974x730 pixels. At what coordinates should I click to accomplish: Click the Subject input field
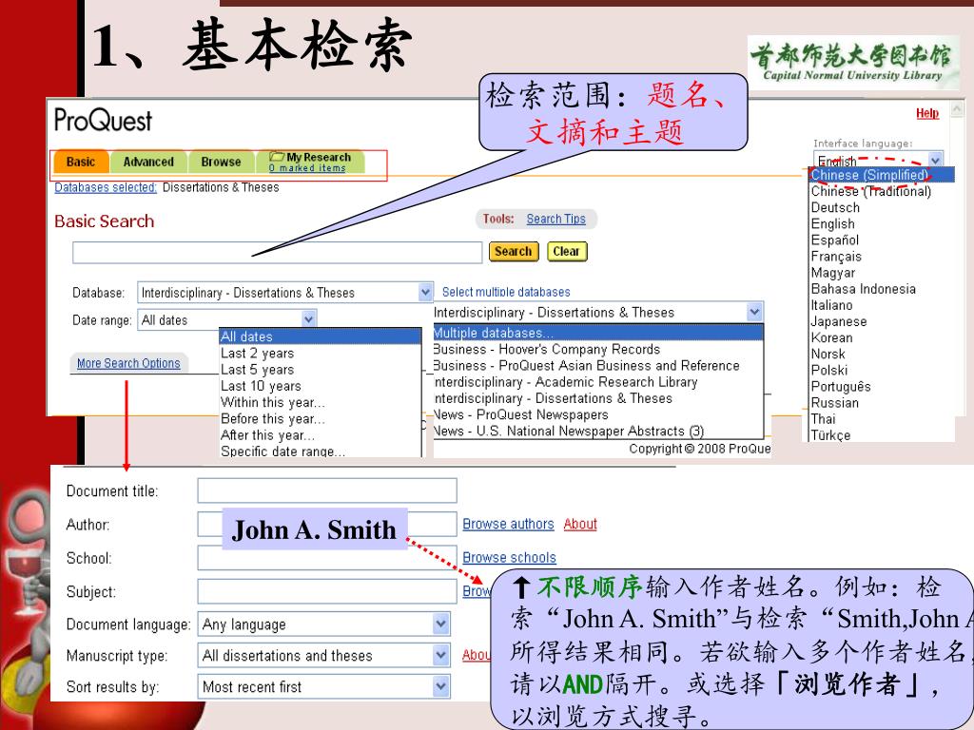[327, 591]
